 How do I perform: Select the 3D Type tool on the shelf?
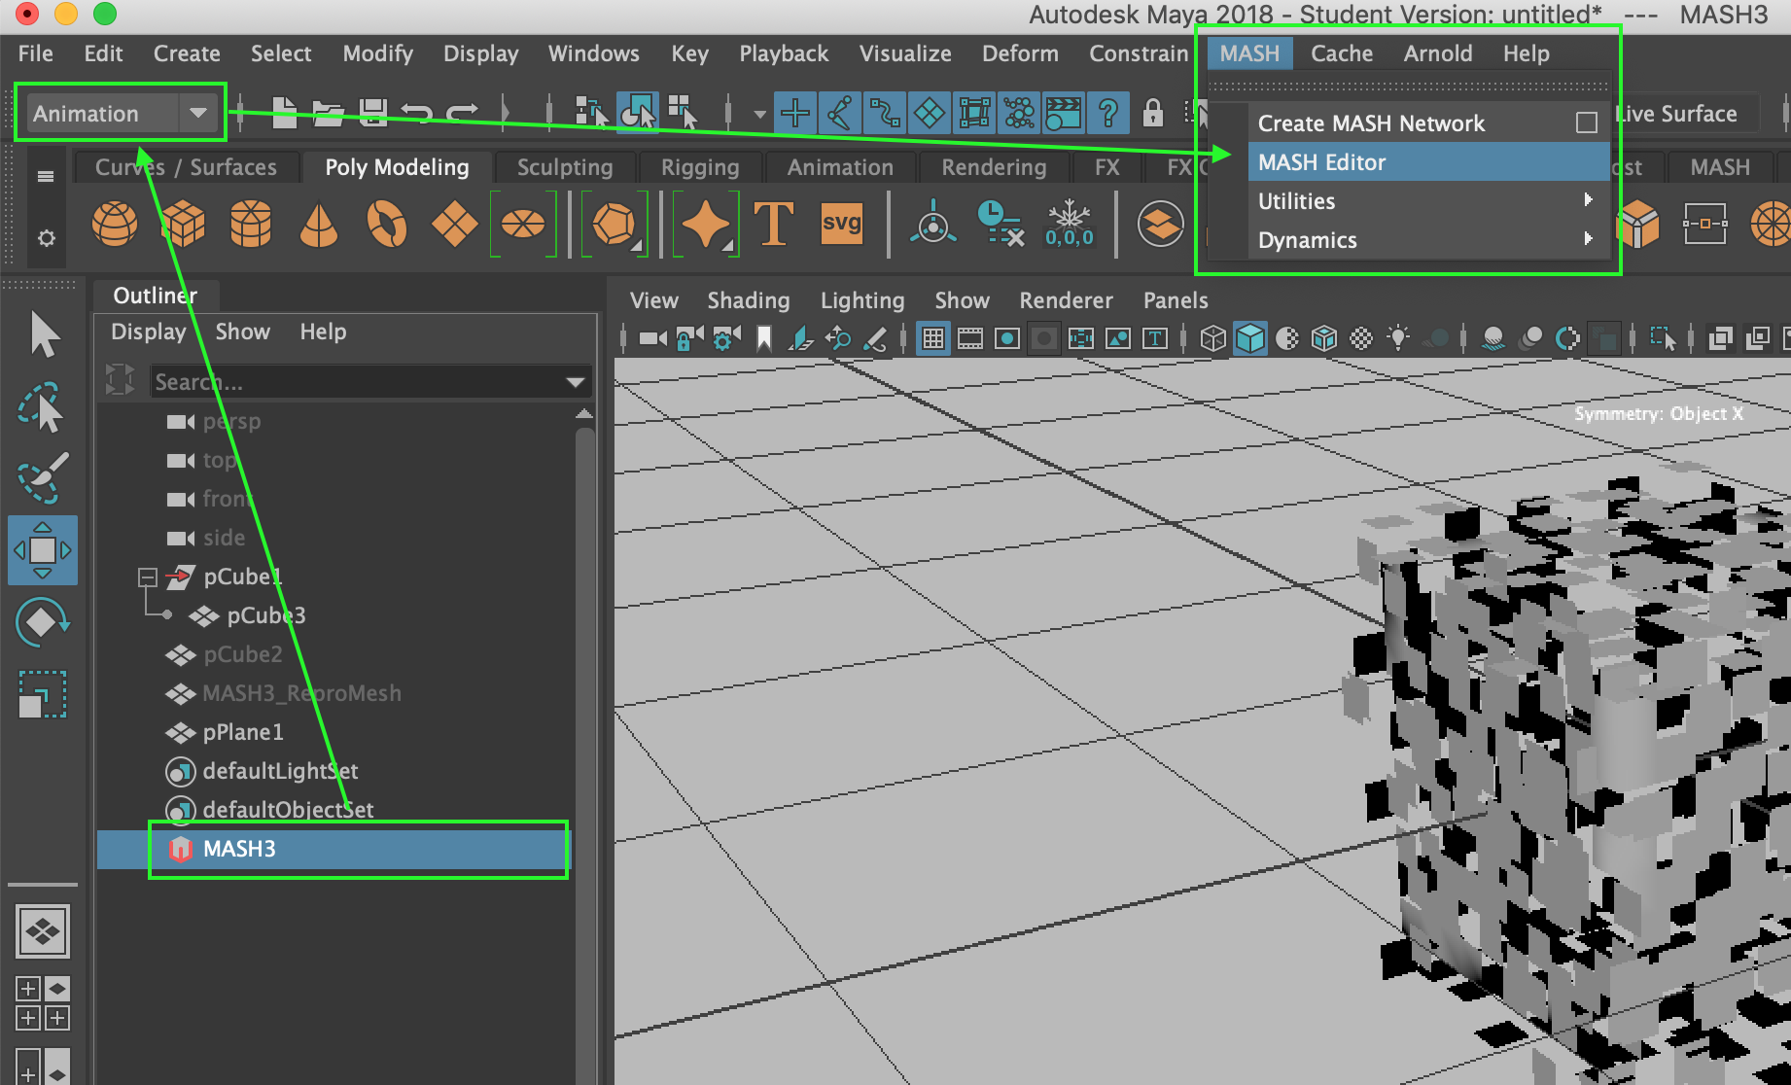(x=775, y=224)
